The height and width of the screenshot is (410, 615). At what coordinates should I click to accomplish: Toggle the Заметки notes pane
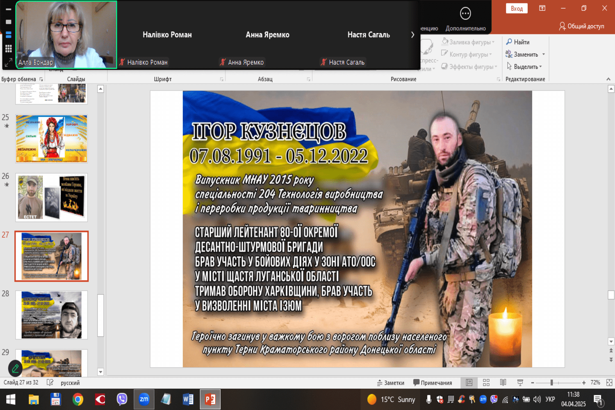point(391,383)
